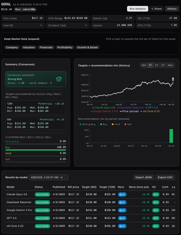Expand the Financials data topic
The height and width of the screenshot is (235, 181).
point(46,47)
